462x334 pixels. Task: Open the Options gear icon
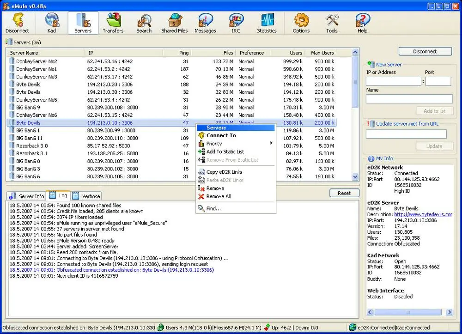click(x=301, y=23)
